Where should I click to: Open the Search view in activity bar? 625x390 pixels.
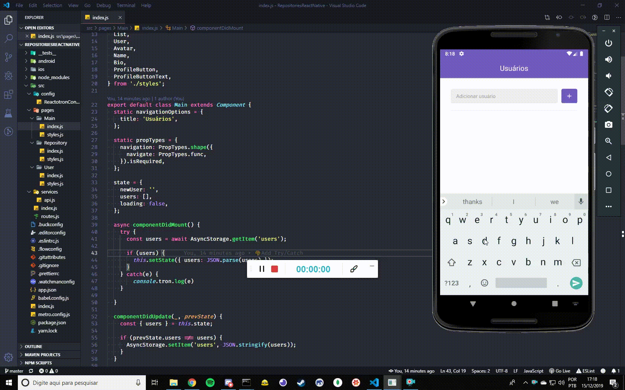point(8,38)
